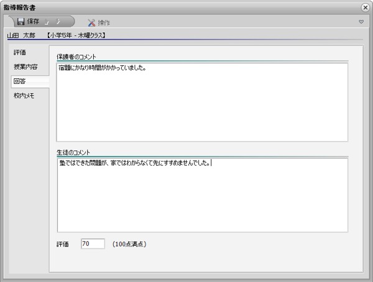The height and width of the screenshot is (282, 373).
Task: Click the 保護者のコメント heading label
Action: point(76,57)
